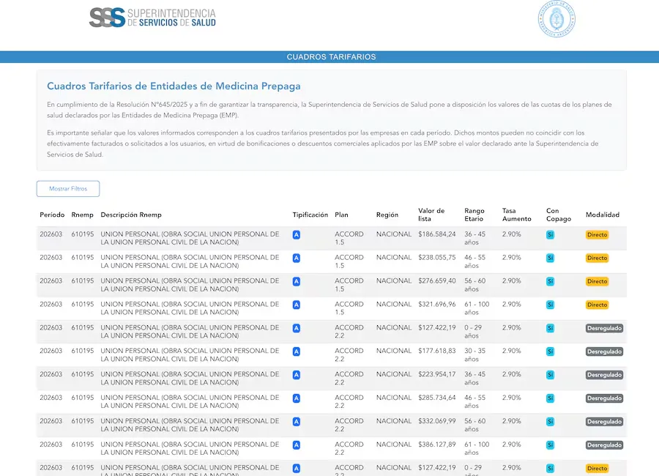Click the Si copago badge in $386.127,89 row
The width and height of the screenshot is (659, 476).
click(x=550, y=445)
